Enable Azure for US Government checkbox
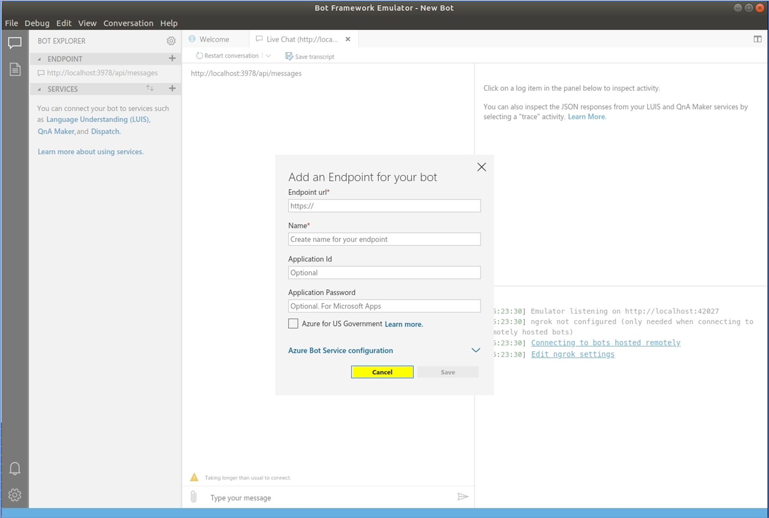The image size is (769, 518). point(293,323)
